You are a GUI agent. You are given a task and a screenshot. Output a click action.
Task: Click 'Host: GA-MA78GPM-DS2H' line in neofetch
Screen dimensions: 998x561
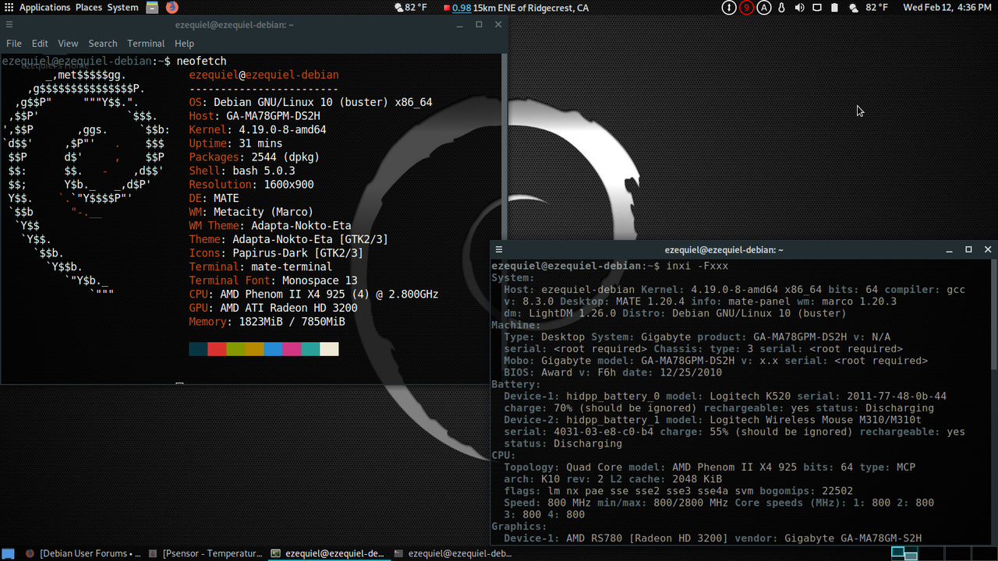click(254, 116)
